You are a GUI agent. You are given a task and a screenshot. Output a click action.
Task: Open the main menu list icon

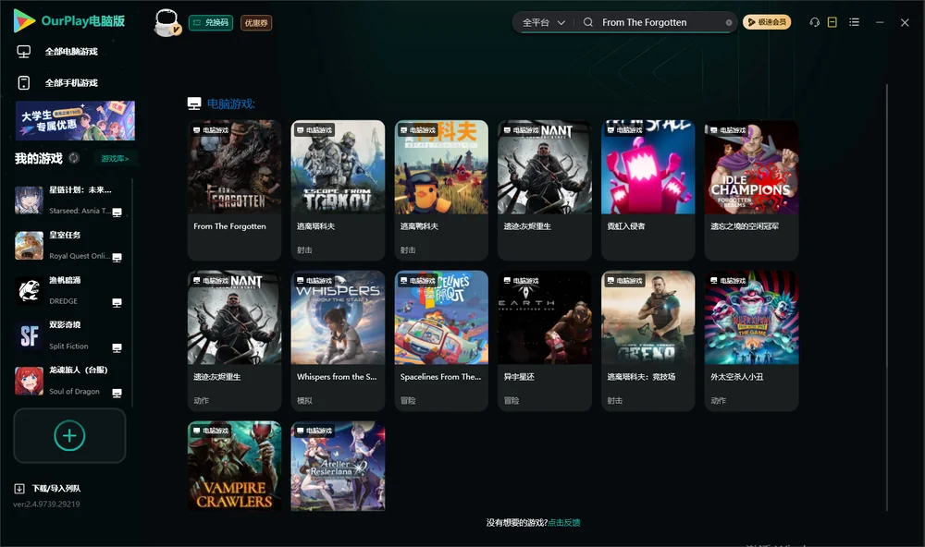(x=854, y=22)
